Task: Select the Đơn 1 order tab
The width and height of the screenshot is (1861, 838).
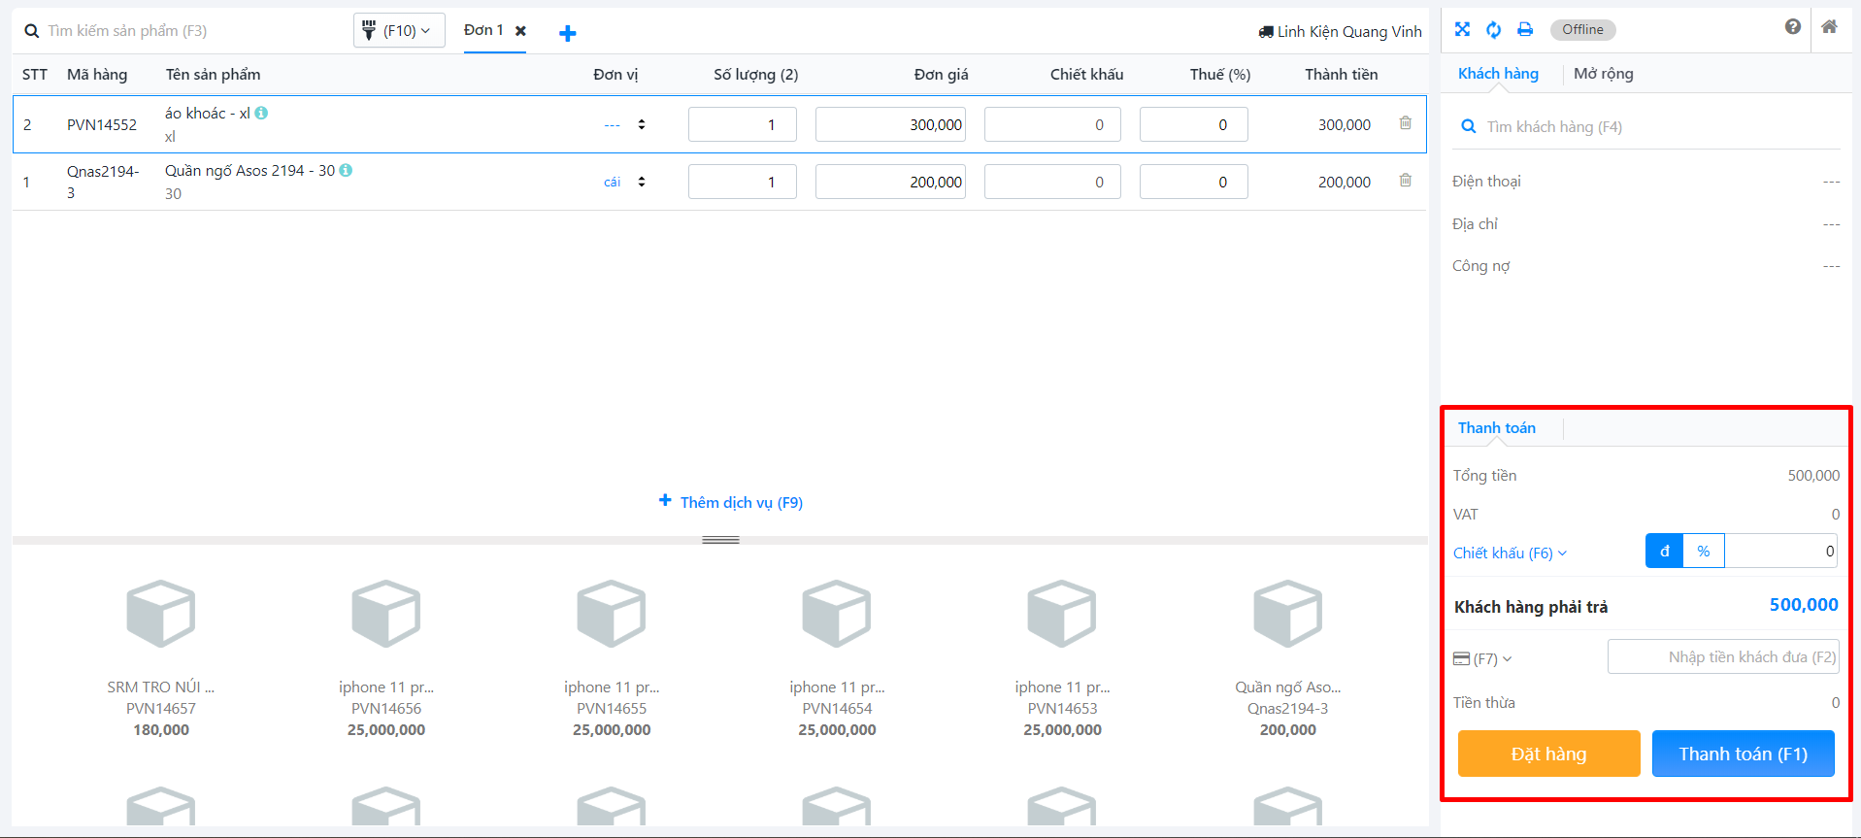Action: click(483, 30)
